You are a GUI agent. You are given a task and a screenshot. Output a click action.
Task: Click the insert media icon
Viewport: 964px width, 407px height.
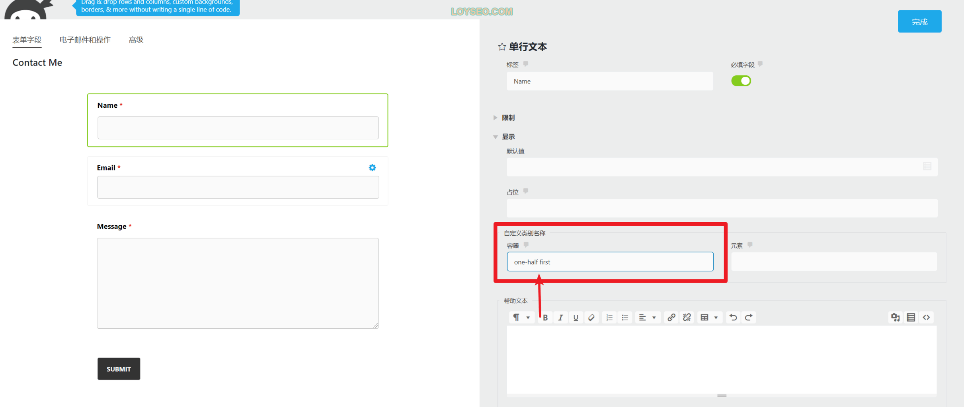pyautogui.click(x=896, y=317)
